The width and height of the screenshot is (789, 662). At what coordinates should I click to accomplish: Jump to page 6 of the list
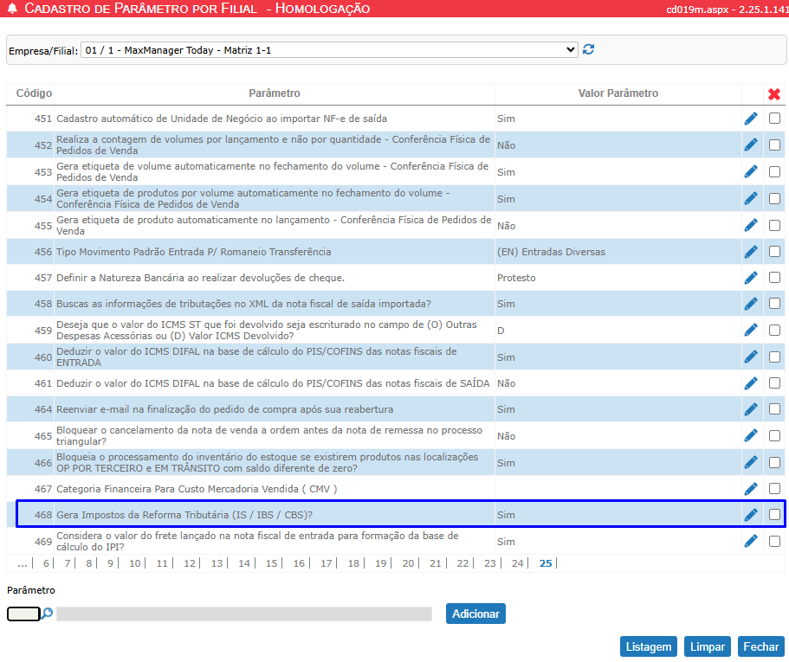point(47,563)
